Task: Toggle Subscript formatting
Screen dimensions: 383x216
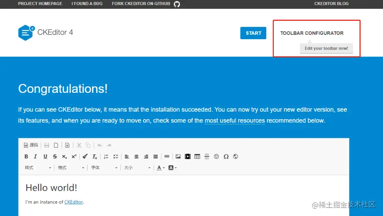Action: click(x=64, y=156)
